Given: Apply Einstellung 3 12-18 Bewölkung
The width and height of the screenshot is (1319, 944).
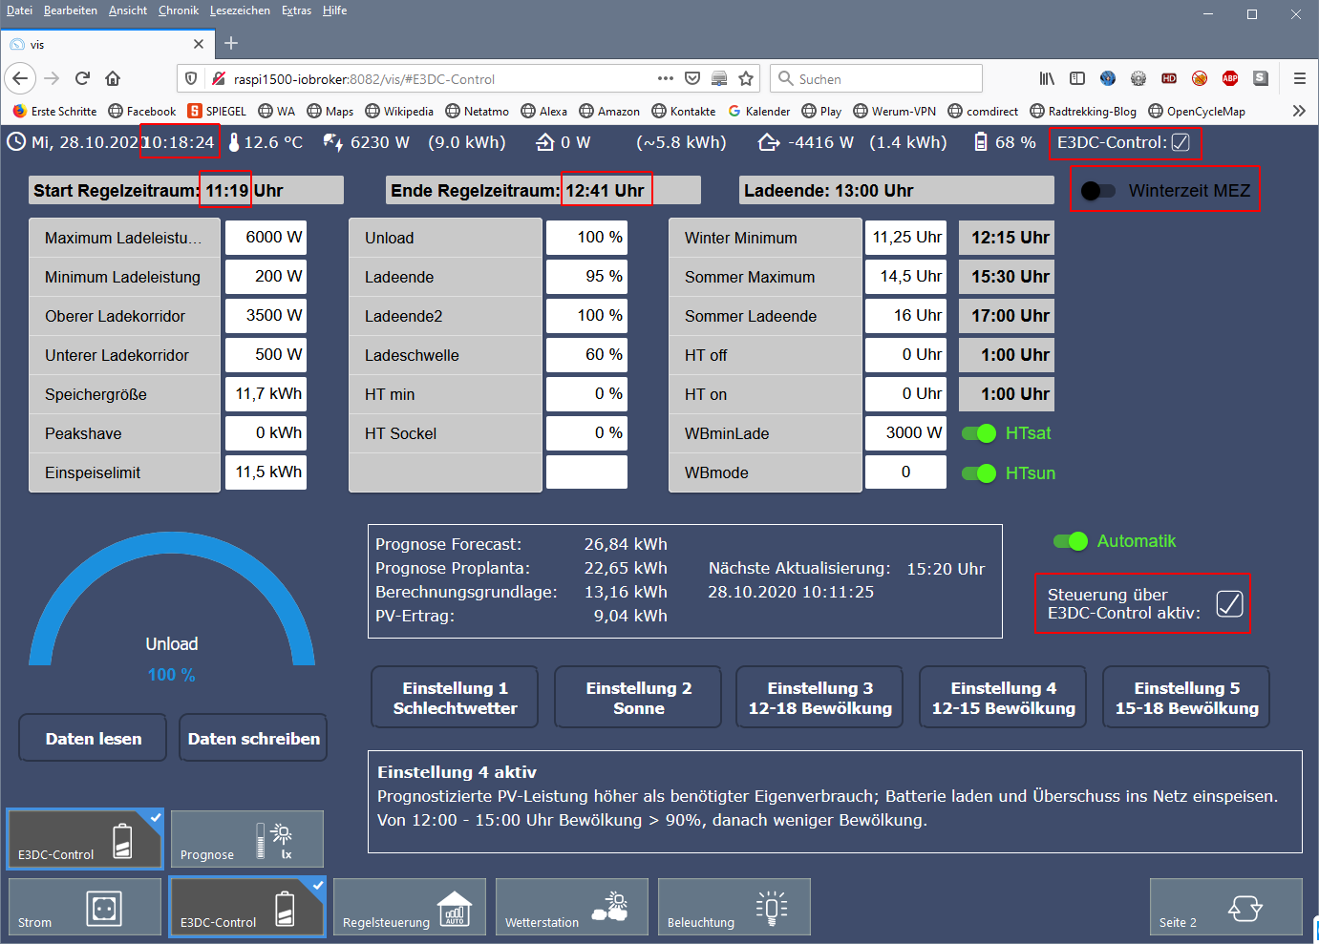Looking at the screenshot, I should click(819, 698).
